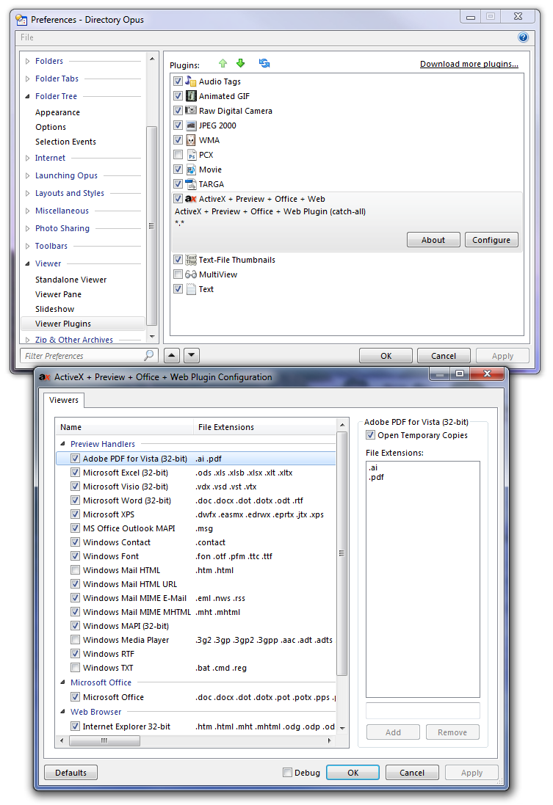Collapse the Microsoft Office group

pyautogui.click(x=62, y=682)
